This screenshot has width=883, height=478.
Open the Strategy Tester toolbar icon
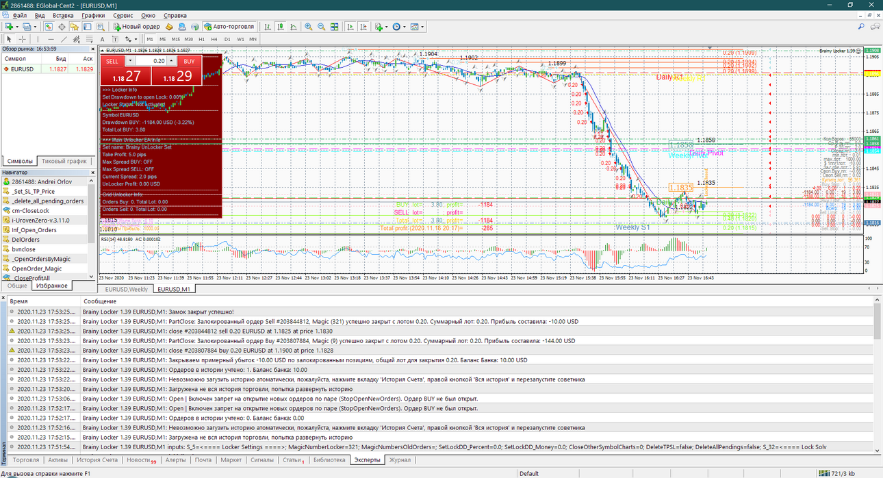101,27
